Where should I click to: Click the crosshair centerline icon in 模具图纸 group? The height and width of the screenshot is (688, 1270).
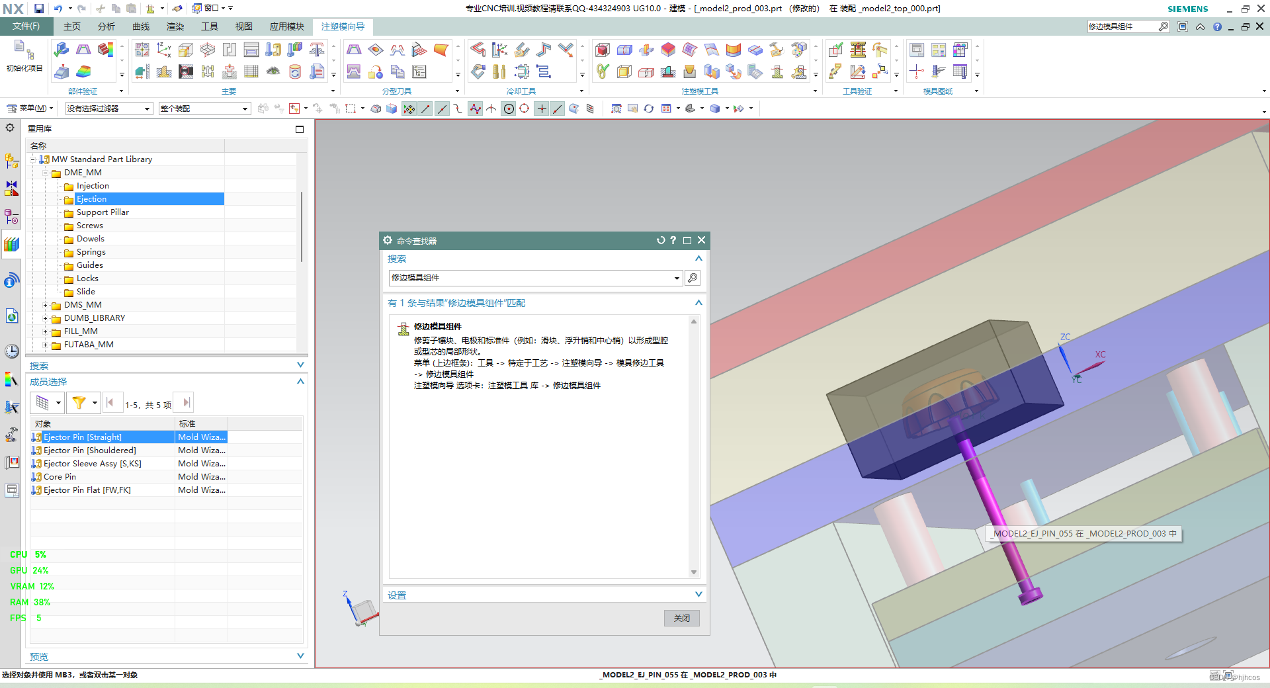917,71
